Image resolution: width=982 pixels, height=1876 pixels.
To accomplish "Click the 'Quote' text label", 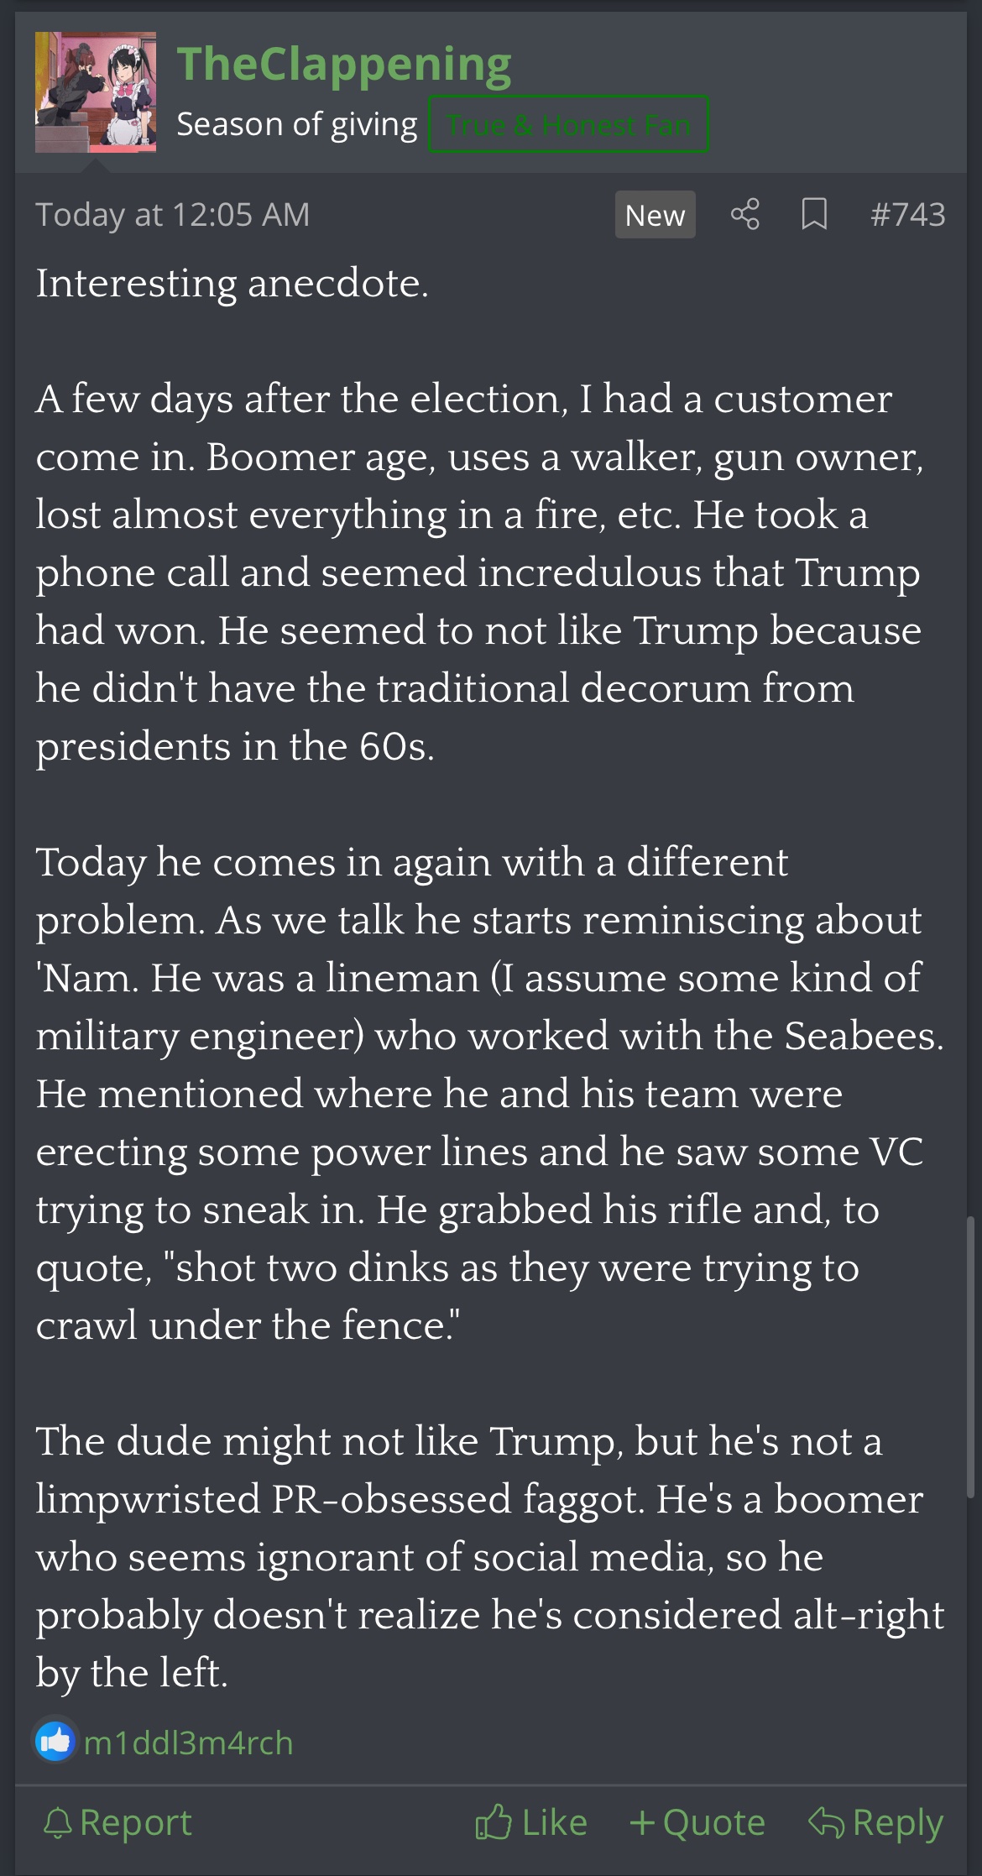I will pyautogui.click(x=713, y=1823).
